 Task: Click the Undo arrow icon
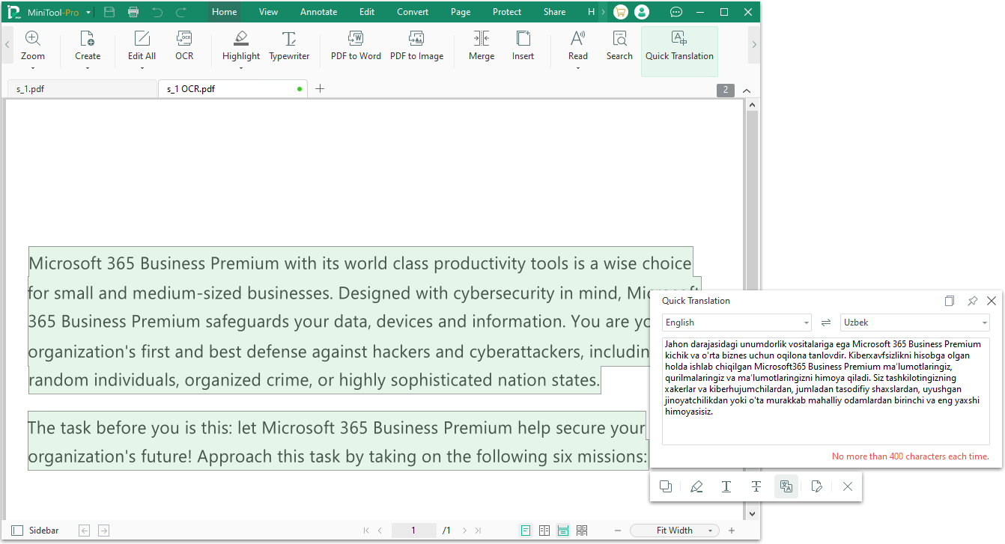[x=157, y=12]
